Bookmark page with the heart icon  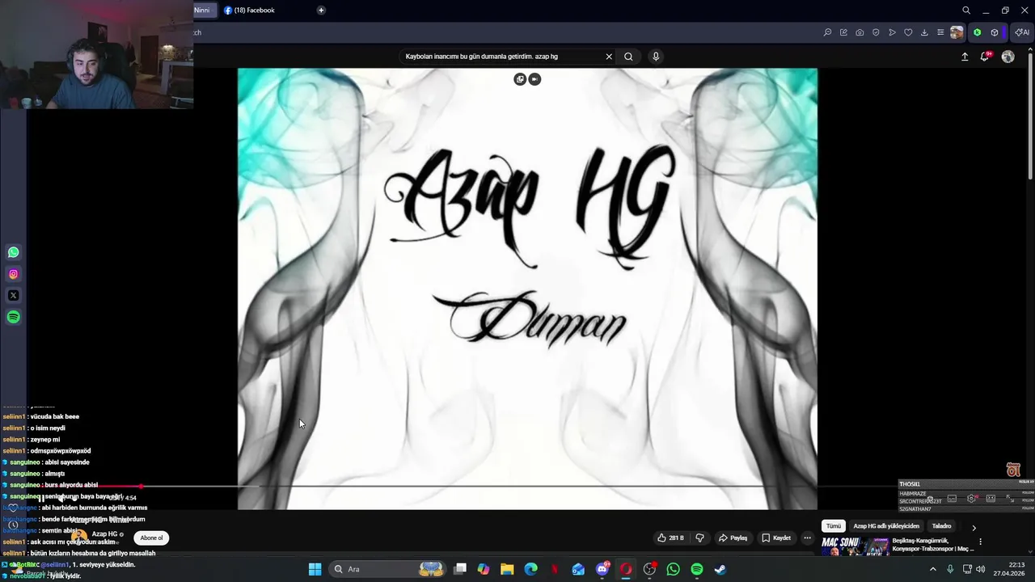908,32
